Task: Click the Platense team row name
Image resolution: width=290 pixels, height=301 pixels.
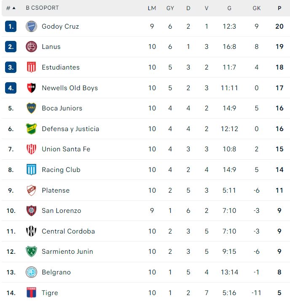Action: [56, 191]
